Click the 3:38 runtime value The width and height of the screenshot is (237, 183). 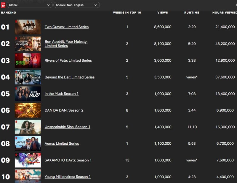pos(192,61)
